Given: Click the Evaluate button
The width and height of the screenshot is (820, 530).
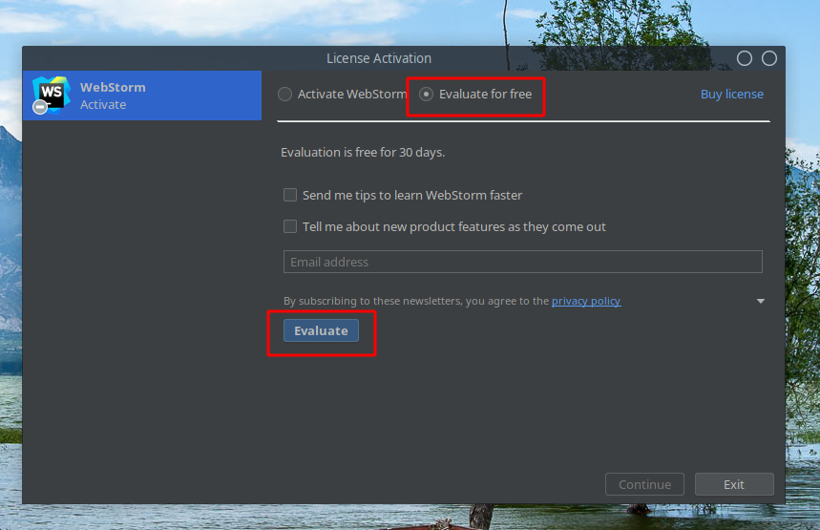Looking at the screenshot, I should click(321, 330).
